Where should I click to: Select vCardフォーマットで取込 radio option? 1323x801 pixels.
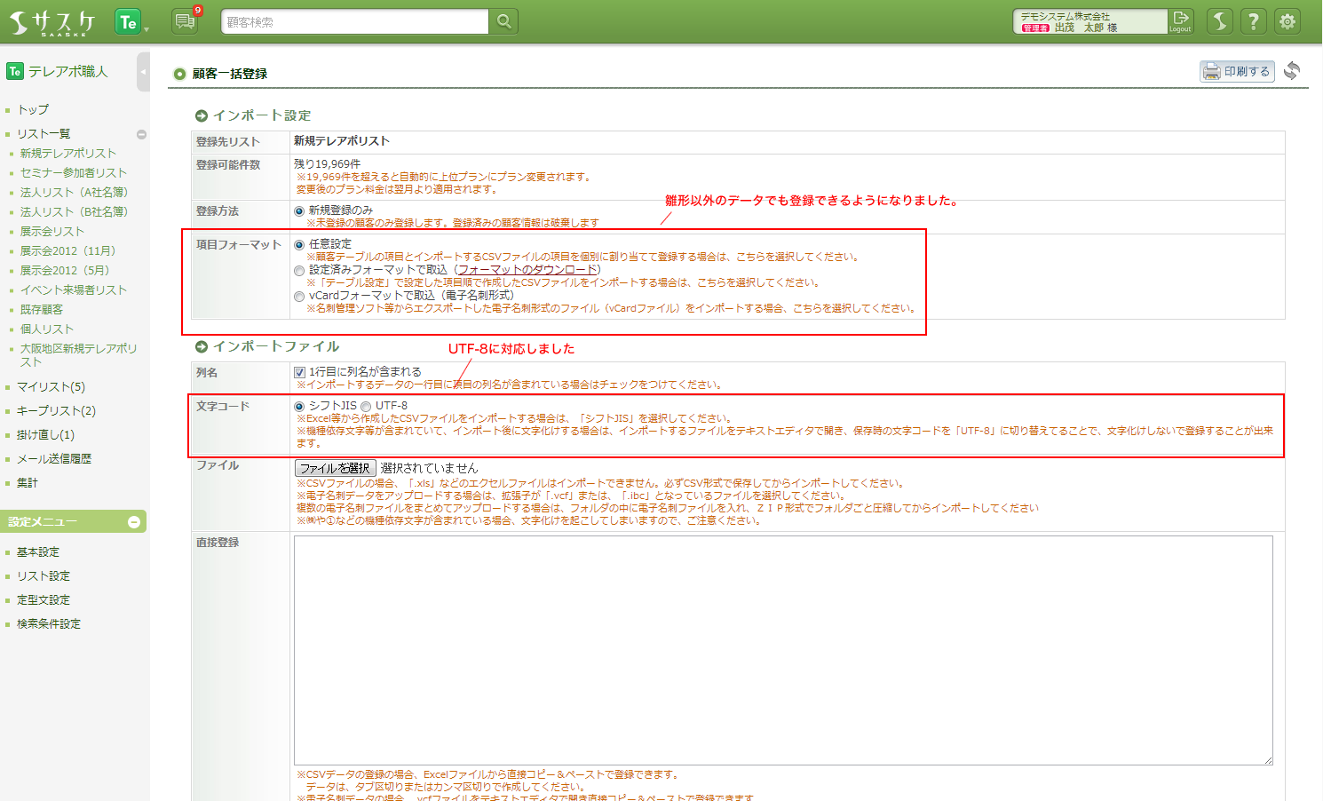click(x=299, y=297)
